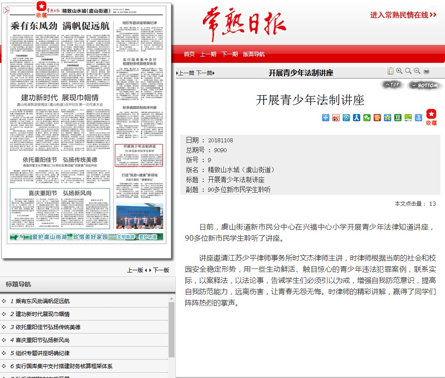Click the zoom in magnifier icon
Screen dimensions: 445x378
(399, 71)
